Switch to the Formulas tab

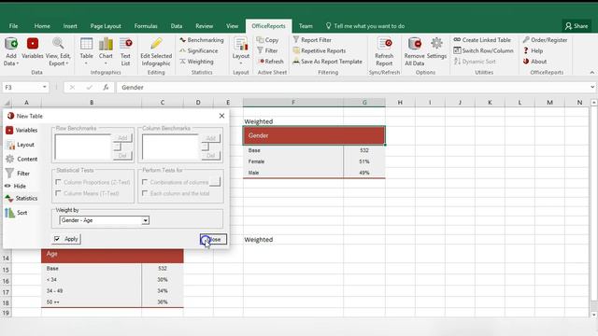tap(146, 26)
